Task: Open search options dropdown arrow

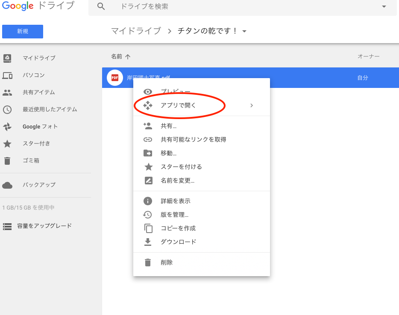Action: 384,7
